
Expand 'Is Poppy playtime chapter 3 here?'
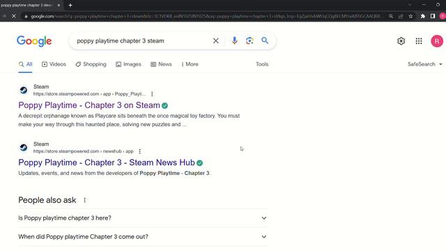tap(143, 218)
